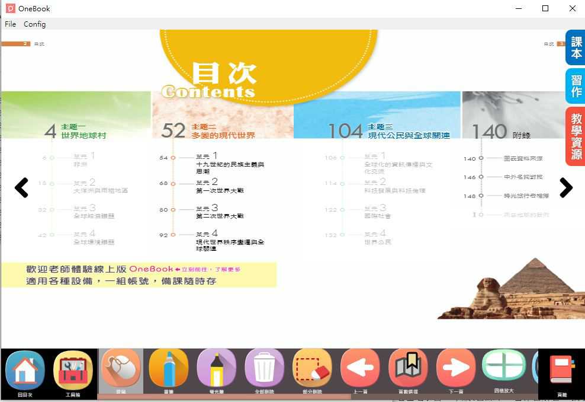Click the trash can delete-all icon

265,368
